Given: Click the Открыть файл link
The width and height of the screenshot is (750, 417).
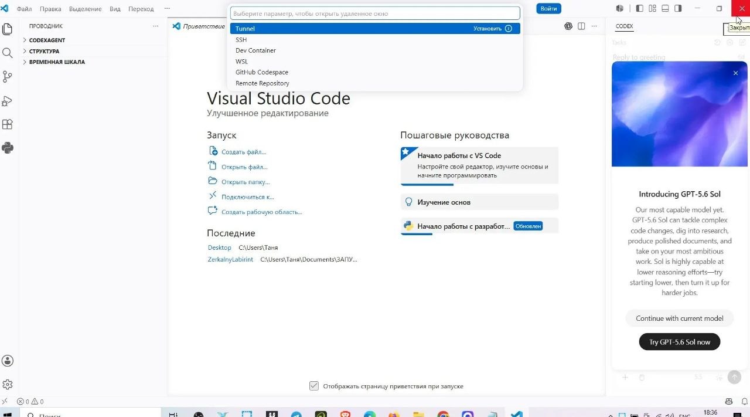Looking at the screenshot, I should (x=244, y=167).
